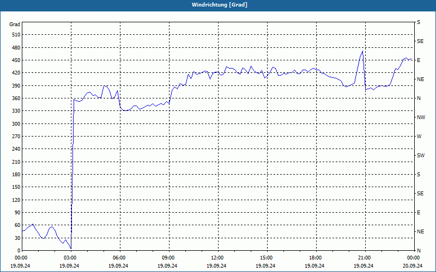The width and height of the screenshot is (436, 272).
Task: Select the 150 y-axis value
Action: (x=16, y=187)
